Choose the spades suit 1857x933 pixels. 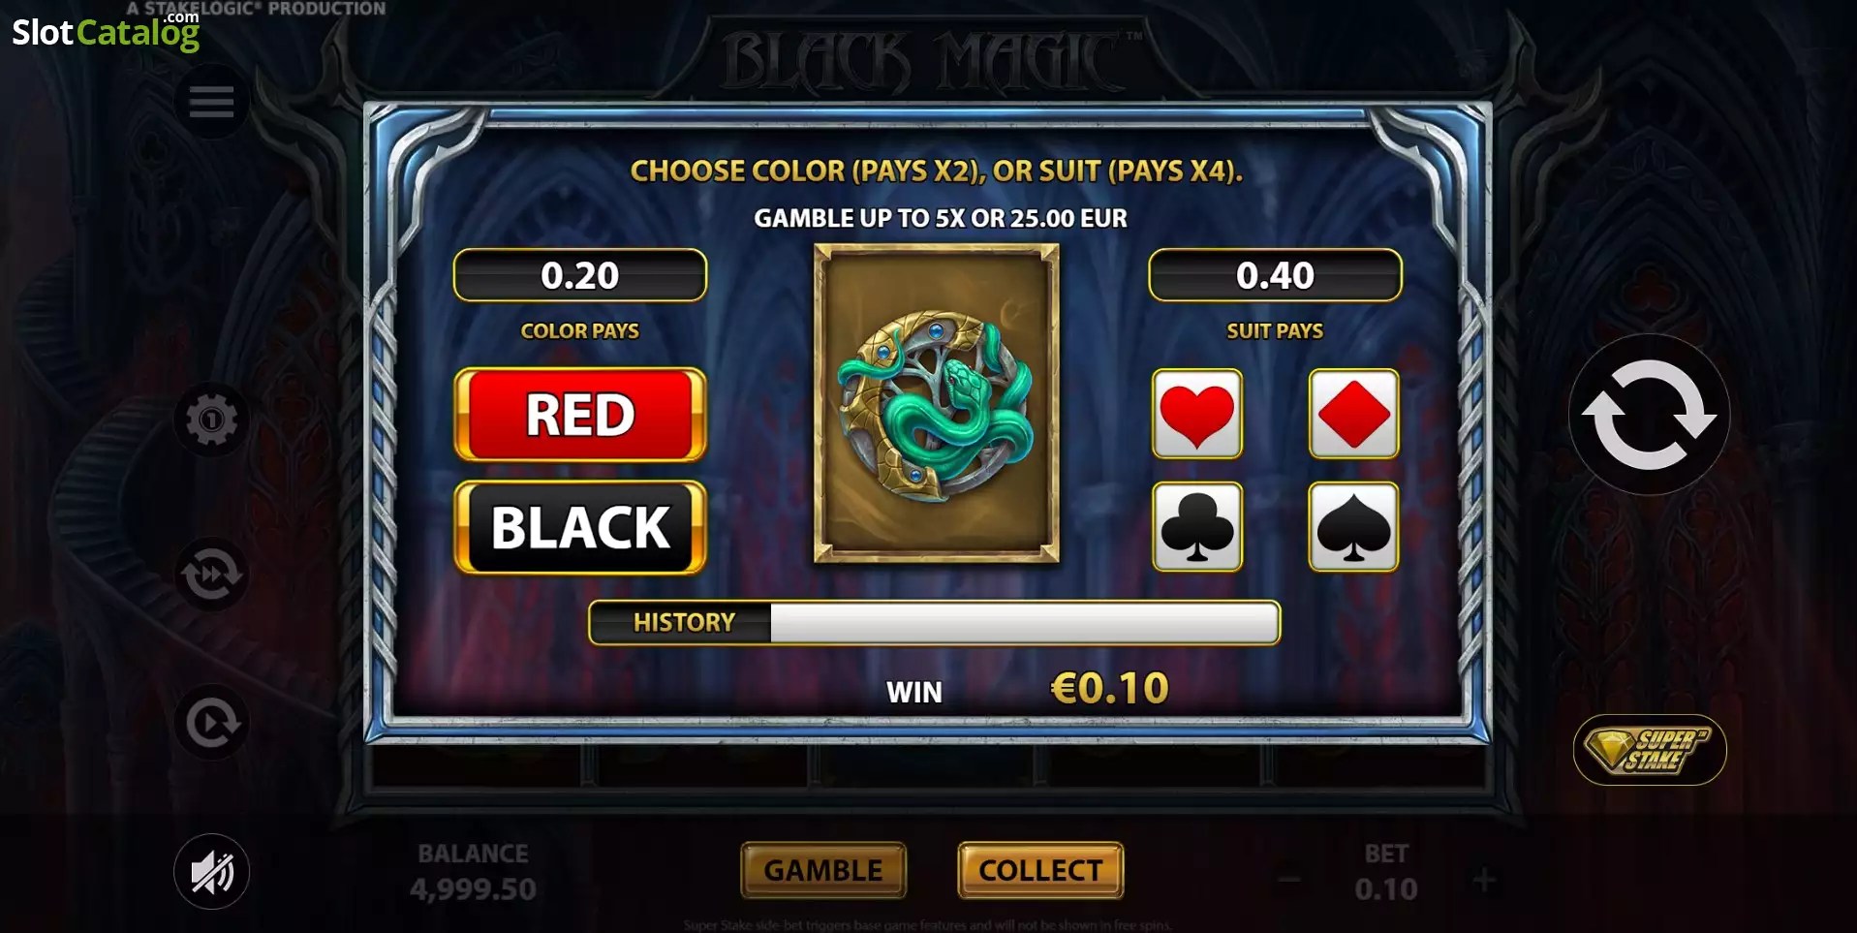1353,527
